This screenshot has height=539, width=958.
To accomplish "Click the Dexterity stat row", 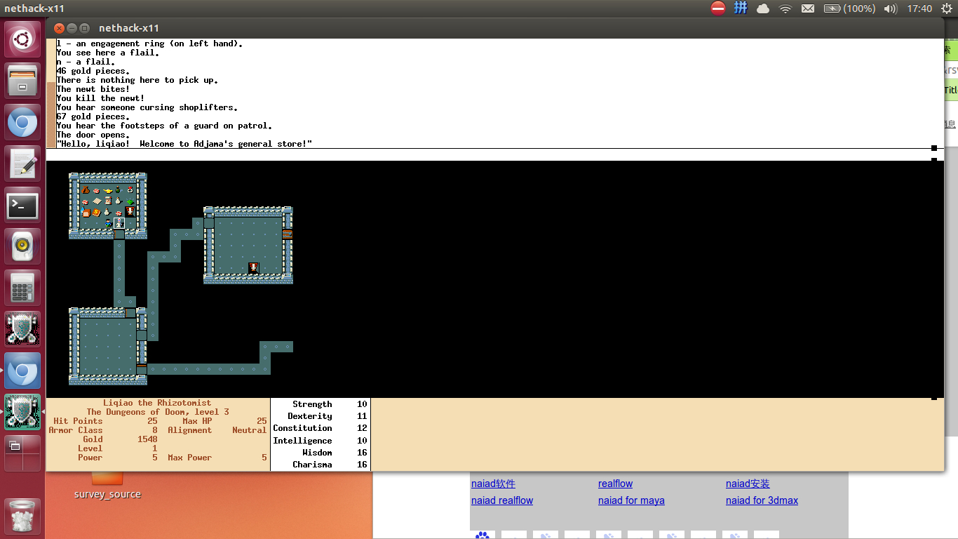I will 321,416.
